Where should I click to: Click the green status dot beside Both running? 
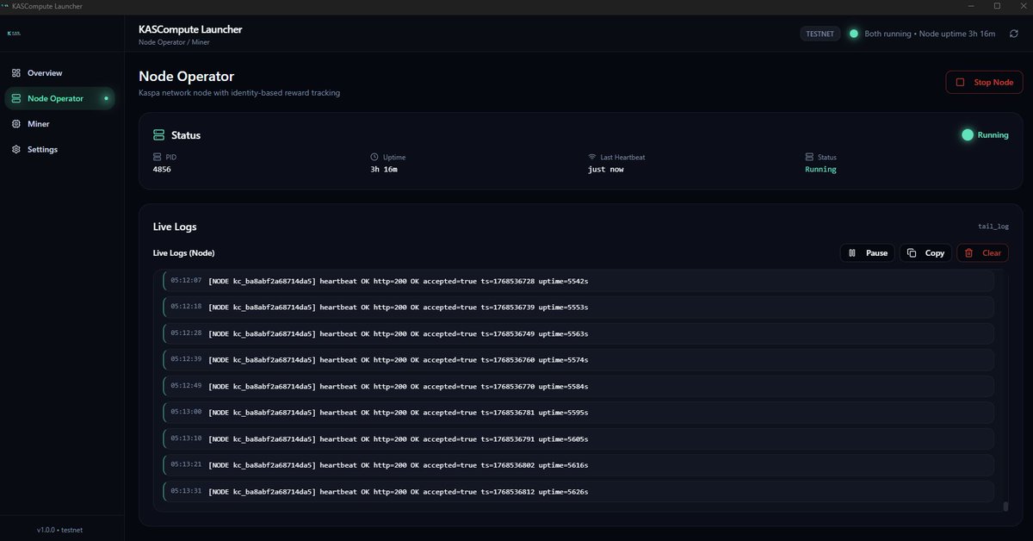coord(854,34)
